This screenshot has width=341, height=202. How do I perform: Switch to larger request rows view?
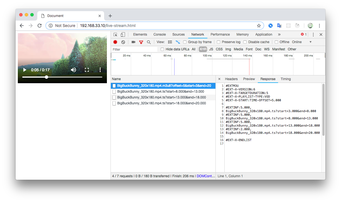[x=170, y=42]
